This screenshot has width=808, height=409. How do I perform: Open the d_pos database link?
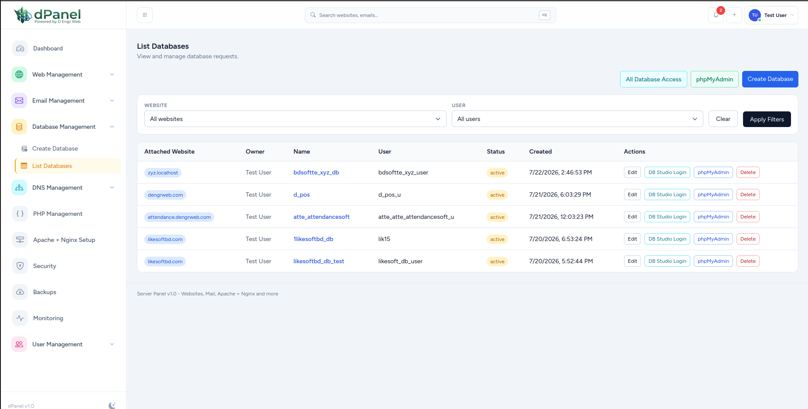[x=301, y=194]
